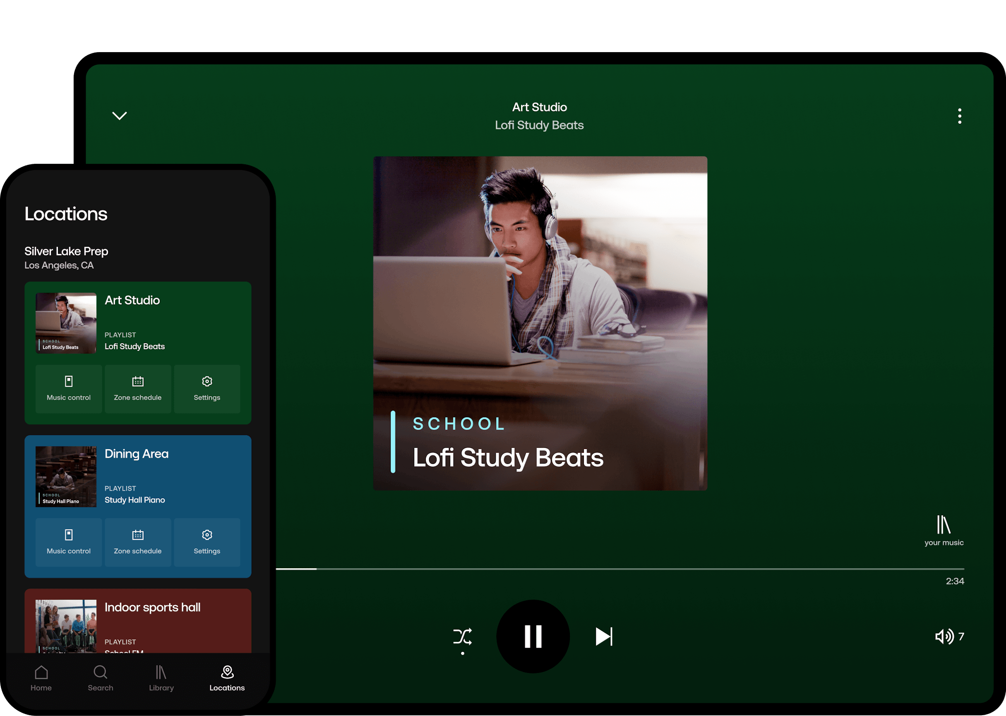
Task: Open Music control for Dining Area
Action: [69, 542]
